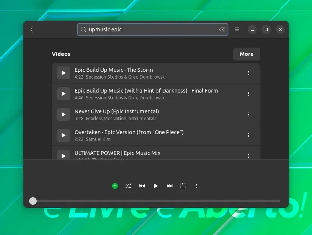Viewport: 312px width, 235px height.
Task: Click the back arrow in header
Action: [32, 29]
